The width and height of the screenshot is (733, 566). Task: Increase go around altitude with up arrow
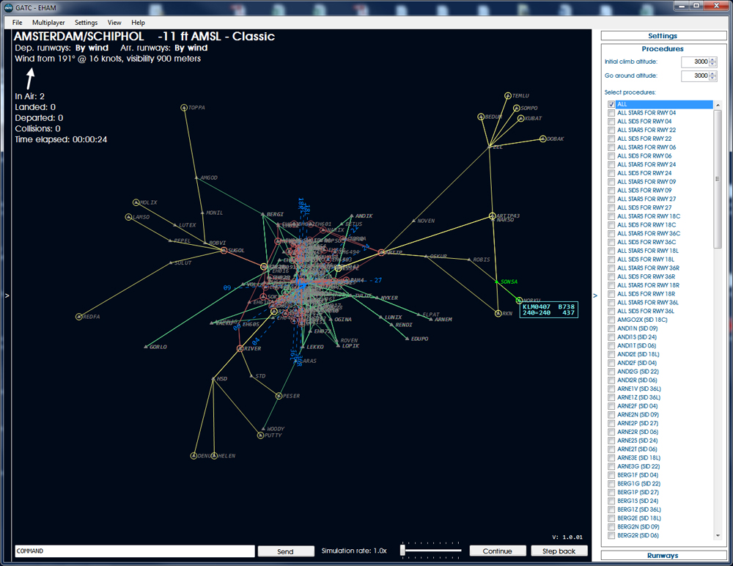tap(712, 73)
